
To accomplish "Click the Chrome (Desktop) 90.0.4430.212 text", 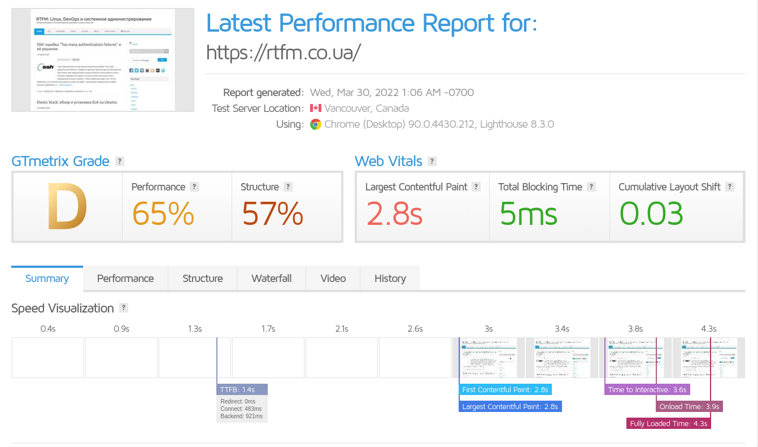I will pyautogui.click(x=399, y=124).
